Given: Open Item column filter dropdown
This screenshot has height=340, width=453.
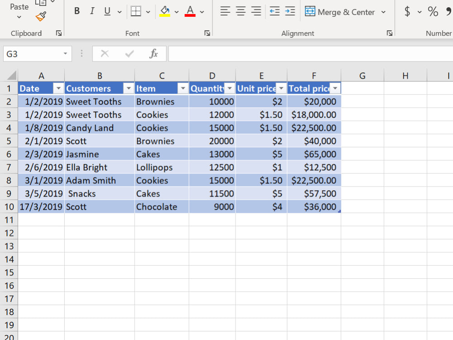Looking at the screenshot, I should click(x=183, y=89).
